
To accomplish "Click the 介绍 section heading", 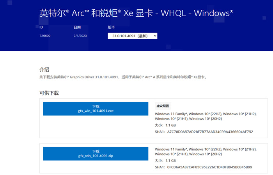I will coord(44,70).
